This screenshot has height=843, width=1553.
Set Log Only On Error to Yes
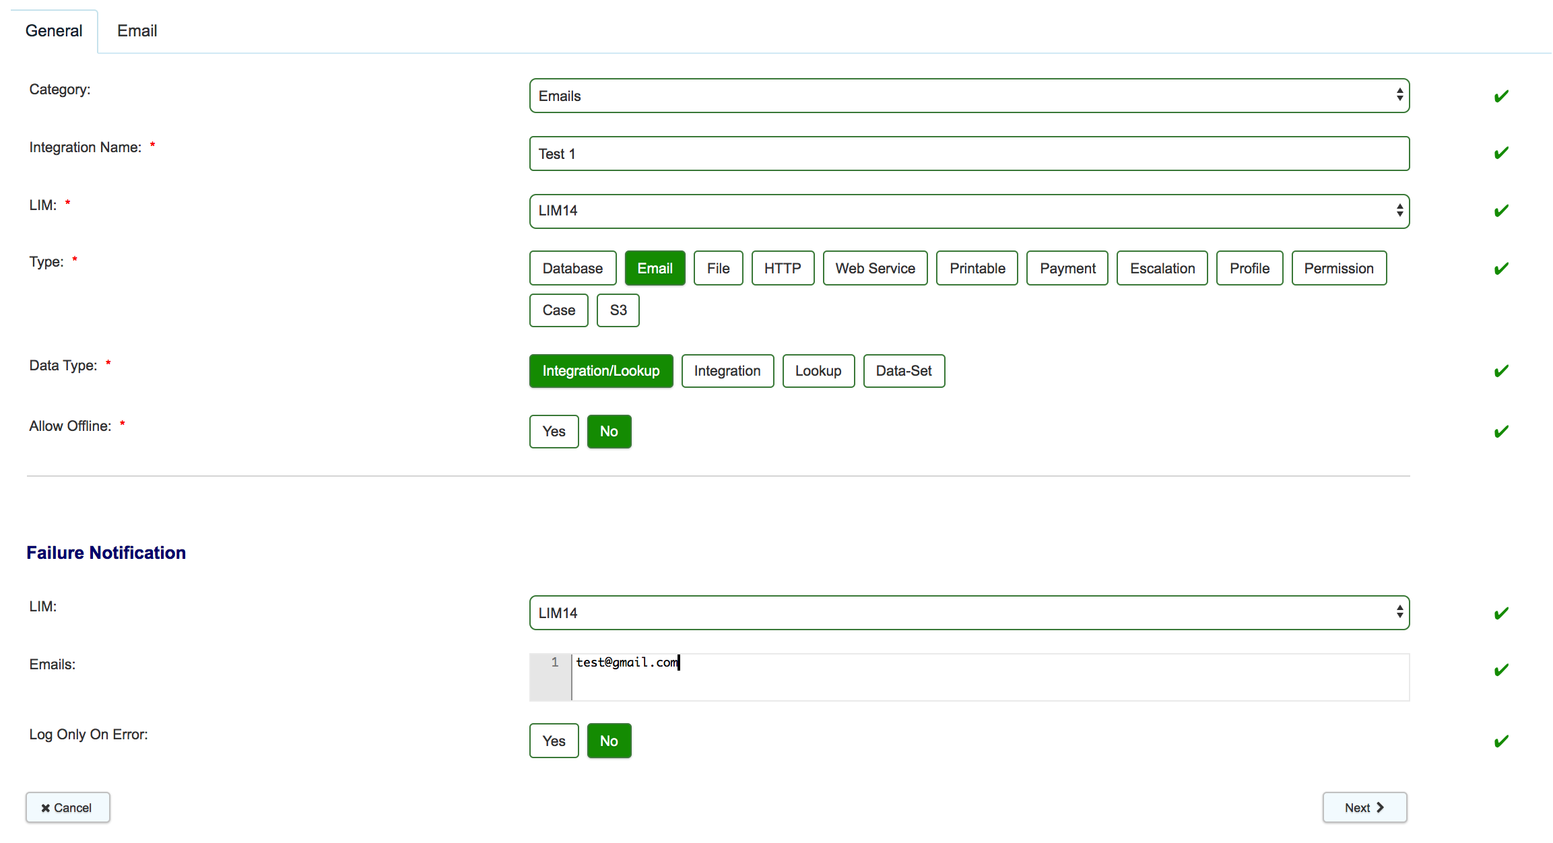(x=554, y=741)
